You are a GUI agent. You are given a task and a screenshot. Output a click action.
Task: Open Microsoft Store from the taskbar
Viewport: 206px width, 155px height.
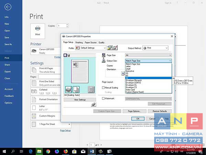[x=74, y=152]
